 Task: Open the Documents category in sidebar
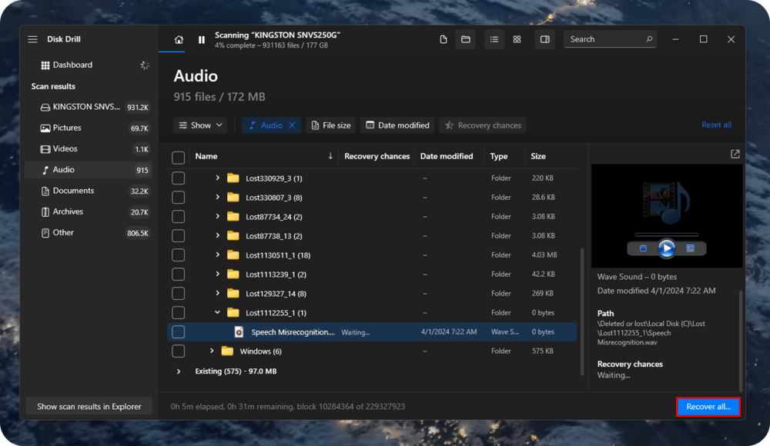point(73,191)
